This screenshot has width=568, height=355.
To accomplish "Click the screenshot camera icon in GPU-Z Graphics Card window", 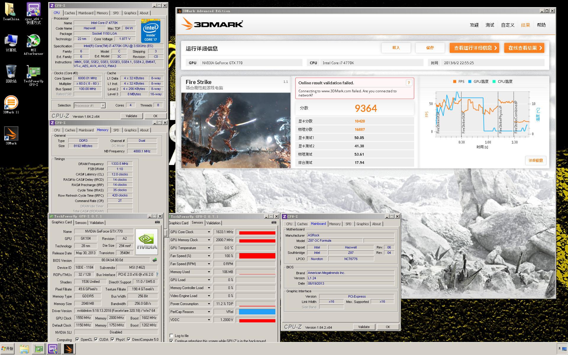I will (x=157, y=222).
